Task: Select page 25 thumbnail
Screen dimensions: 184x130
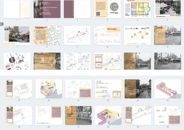Action: 19,115
